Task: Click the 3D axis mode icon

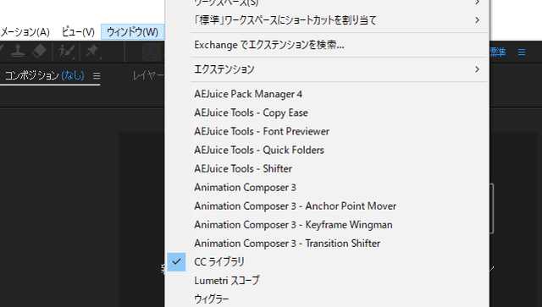Action: click(x=151, y=52)
